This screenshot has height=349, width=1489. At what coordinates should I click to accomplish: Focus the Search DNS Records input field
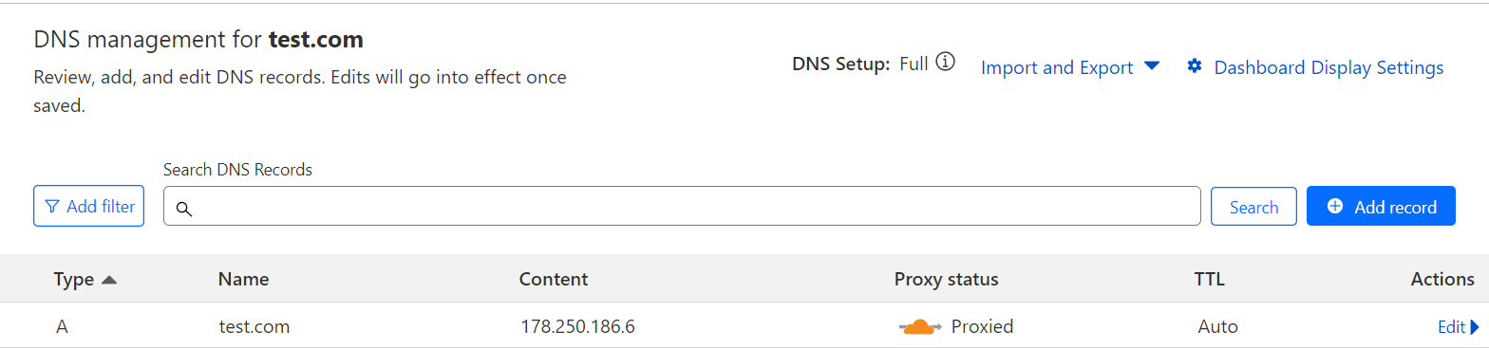tap(682, 206)
